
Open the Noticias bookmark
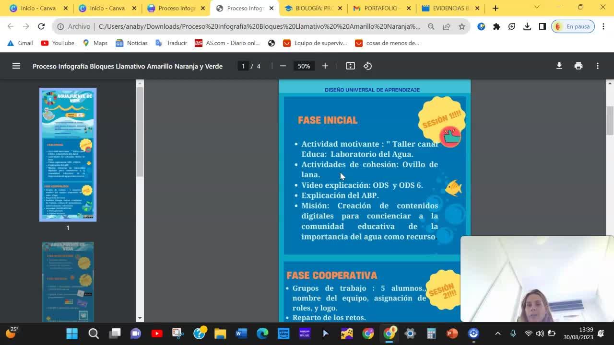pyautogui.click(x=131, y=43)
